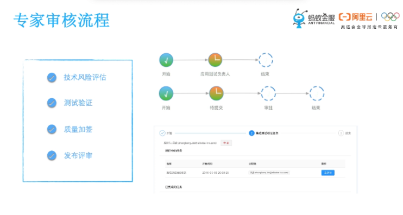Click the label 审批
This screenshot has width=403, height=215.
pyautogui.click(x=268, y=107)
